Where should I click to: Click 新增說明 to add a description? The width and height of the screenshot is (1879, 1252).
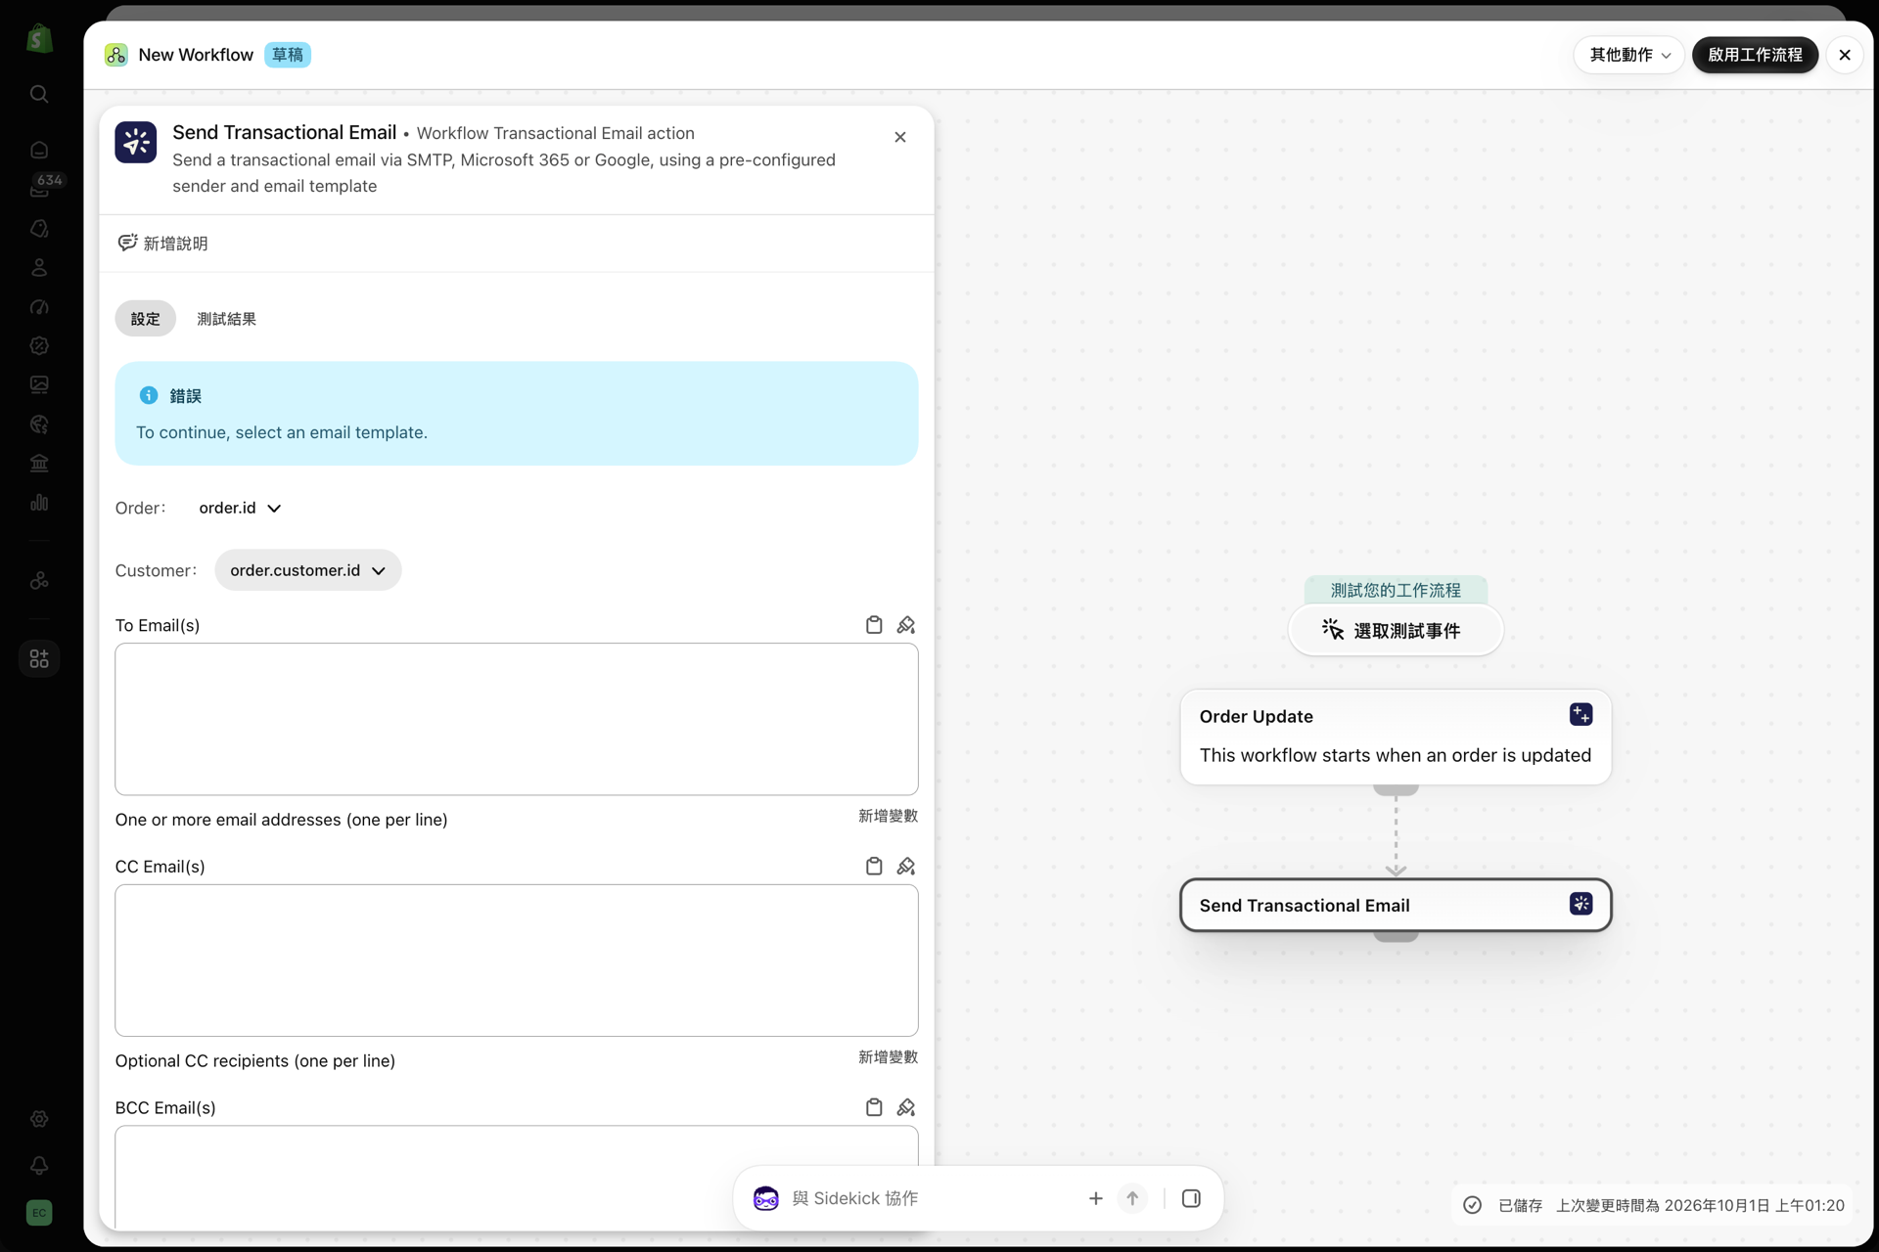point(162,244)
